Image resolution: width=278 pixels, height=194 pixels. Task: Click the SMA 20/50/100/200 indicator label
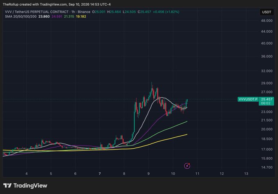pyautogui.click(x=21, y=16)
